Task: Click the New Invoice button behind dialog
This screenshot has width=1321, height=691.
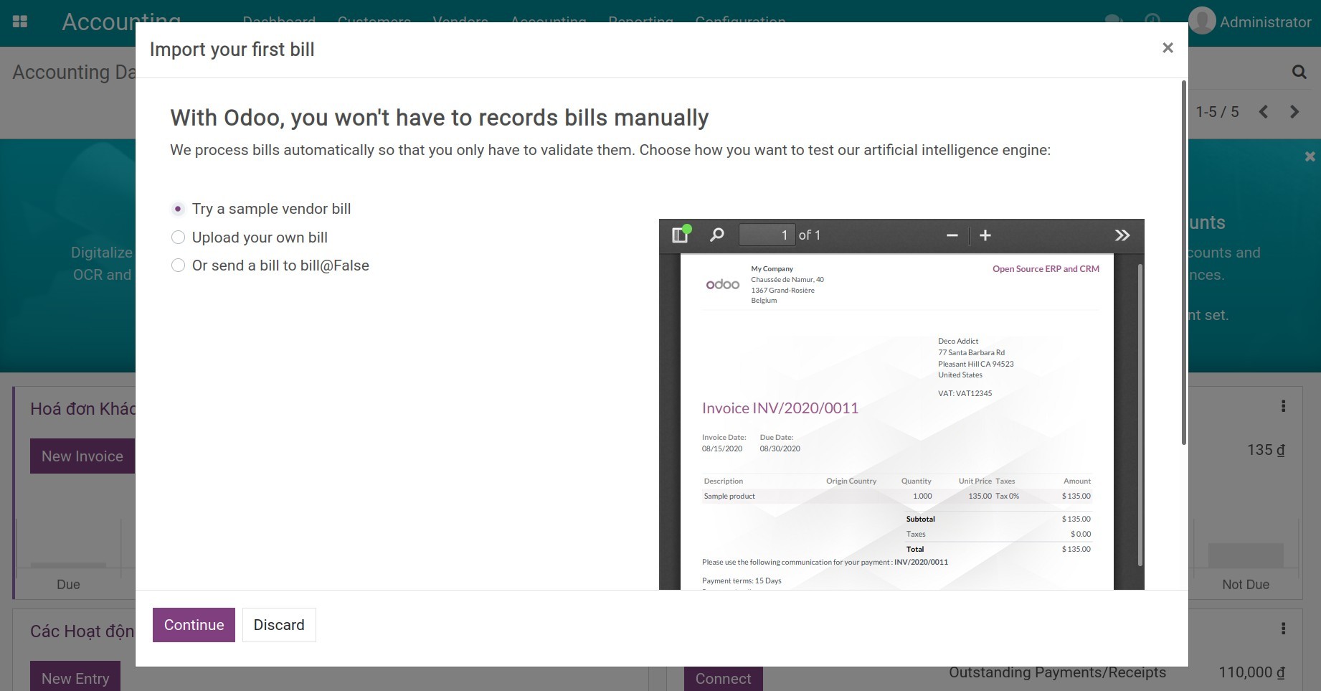Action: [82, 456]
